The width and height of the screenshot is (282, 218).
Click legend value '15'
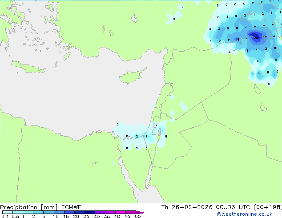(66, 216)
